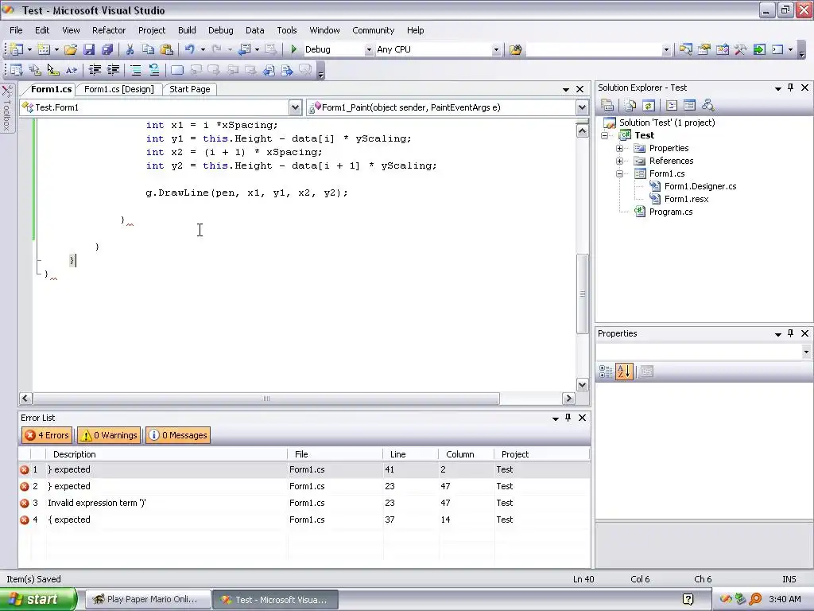Toggle Alphabetical sort in Properties panel
This screenshot has width=814, height=611.
[x=624, y=372]
